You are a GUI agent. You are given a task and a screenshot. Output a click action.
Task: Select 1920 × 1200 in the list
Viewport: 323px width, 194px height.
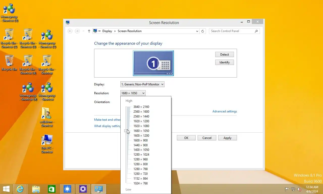point(141,121)
